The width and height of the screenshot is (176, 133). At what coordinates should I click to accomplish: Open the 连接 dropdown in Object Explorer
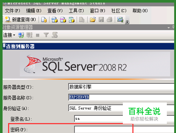coord(9,35)
